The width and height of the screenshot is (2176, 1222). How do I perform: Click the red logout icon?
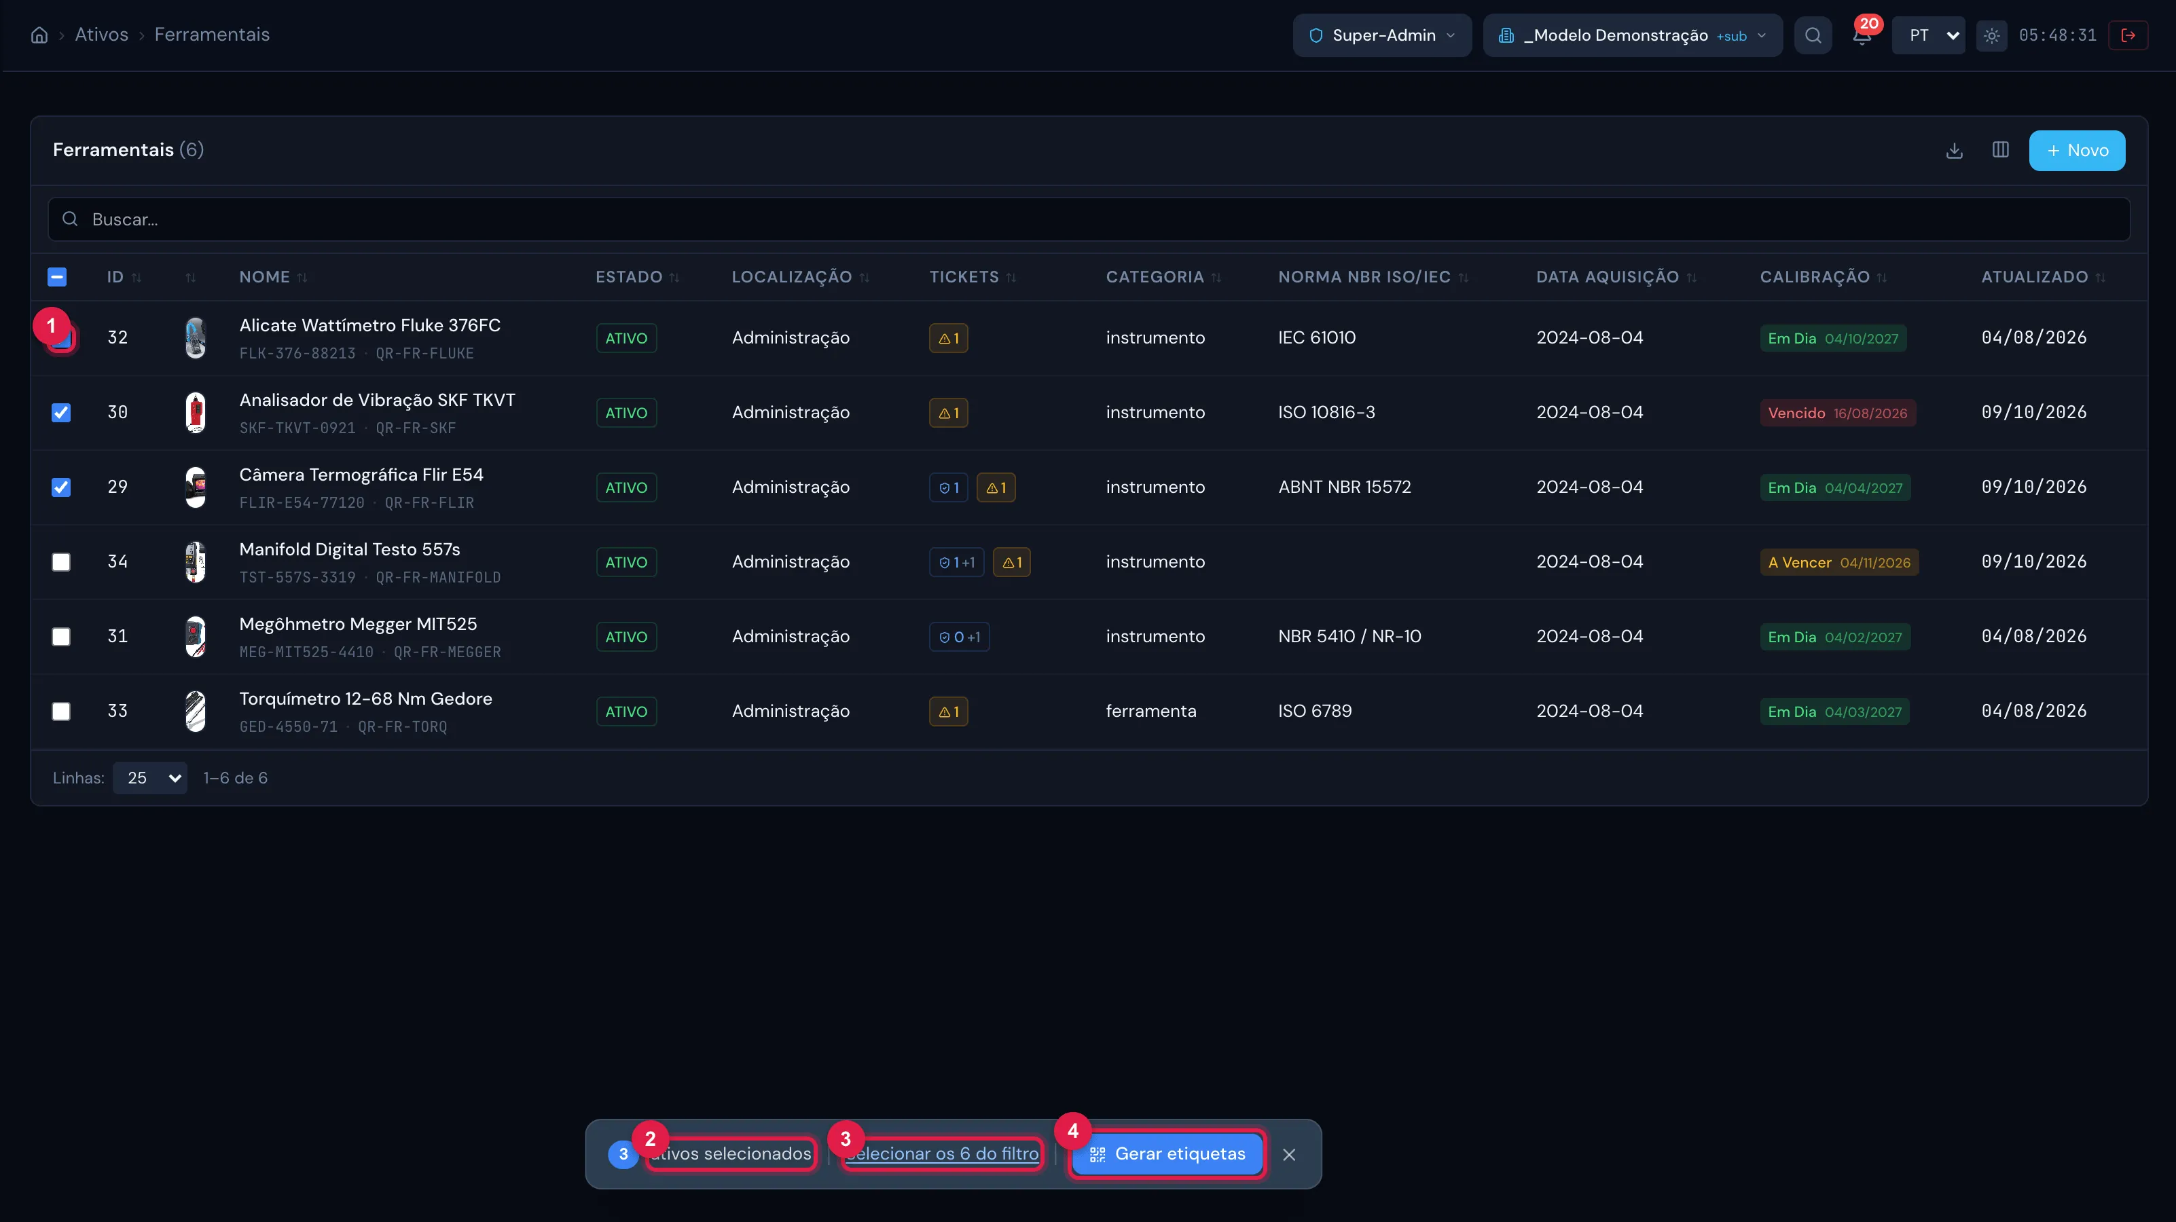point(2128,35)
